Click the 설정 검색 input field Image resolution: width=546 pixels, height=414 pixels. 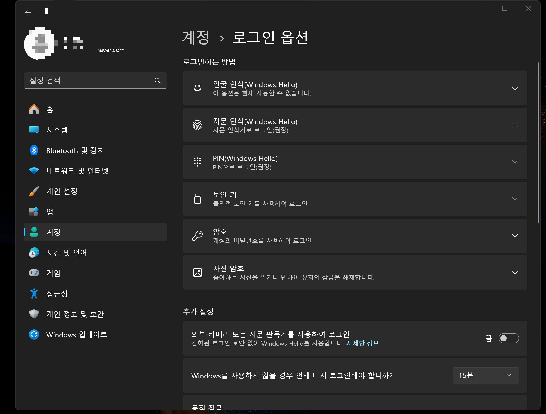(x=90, y=81)
